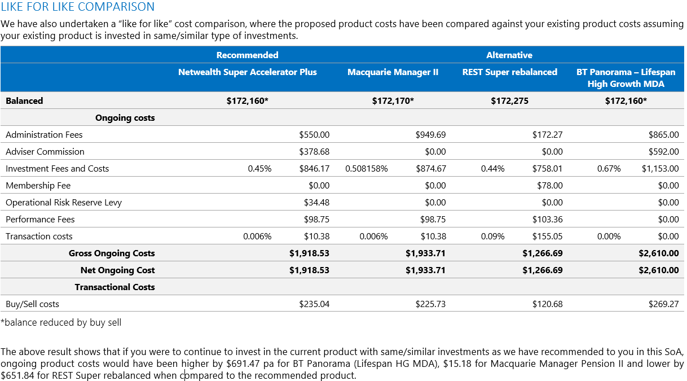Image resolution: width=687 pixels, height=381 pixels.
Task: Select the Recommended header cell
Action: coord(247,55)
